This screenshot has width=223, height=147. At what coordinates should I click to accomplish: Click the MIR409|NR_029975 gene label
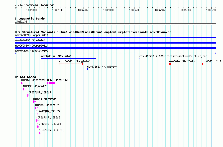[x=47, y=105]
